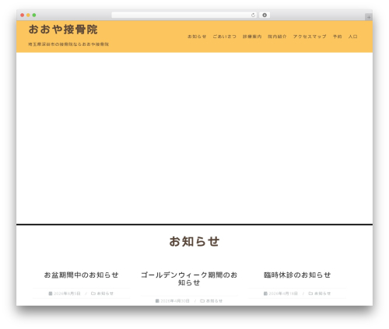Open 予約 menu item
389x329 pixels.
tap(338, 37)
